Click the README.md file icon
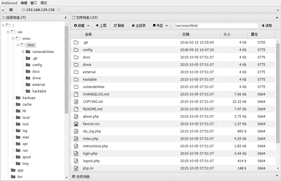This screenshot has height=181, width=281. coord(76,109)
